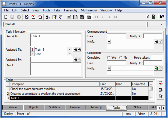Viewport: 168px width, 118px height.
Task: Click the context Help pointer icon
Action: pyautogui.click(x=162, y=17)
